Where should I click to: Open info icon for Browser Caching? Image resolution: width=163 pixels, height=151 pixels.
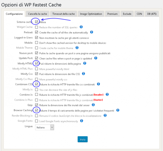(x=118, y=110)
